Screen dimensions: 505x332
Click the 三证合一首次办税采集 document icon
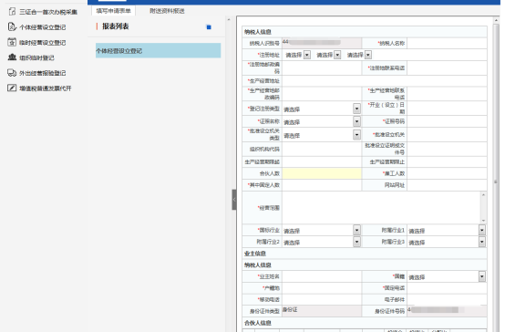click(12, 12)
